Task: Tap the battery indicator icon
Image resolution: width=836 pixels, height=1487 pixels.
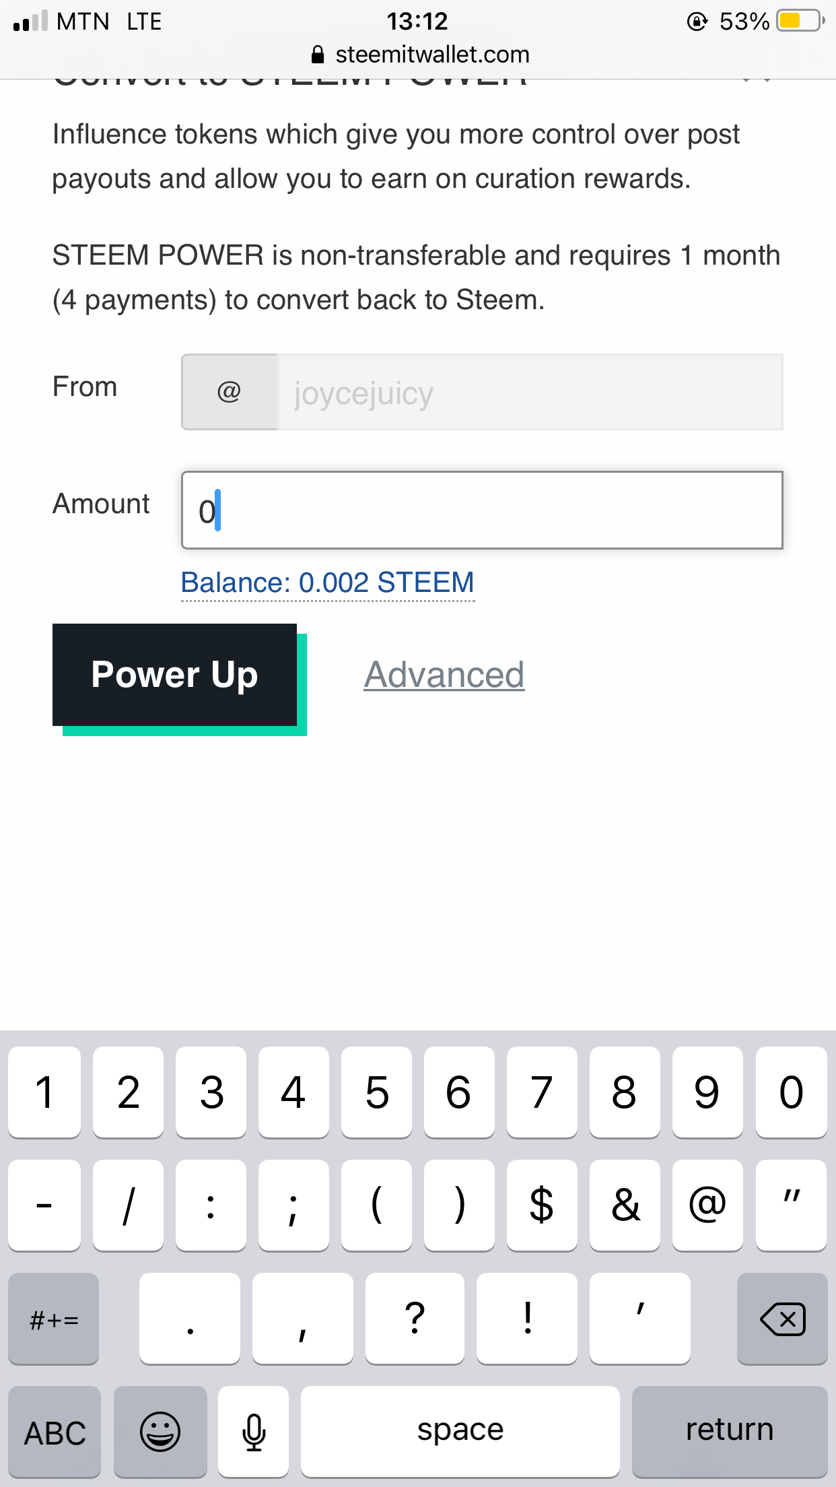Action: (x=800, y=21)
